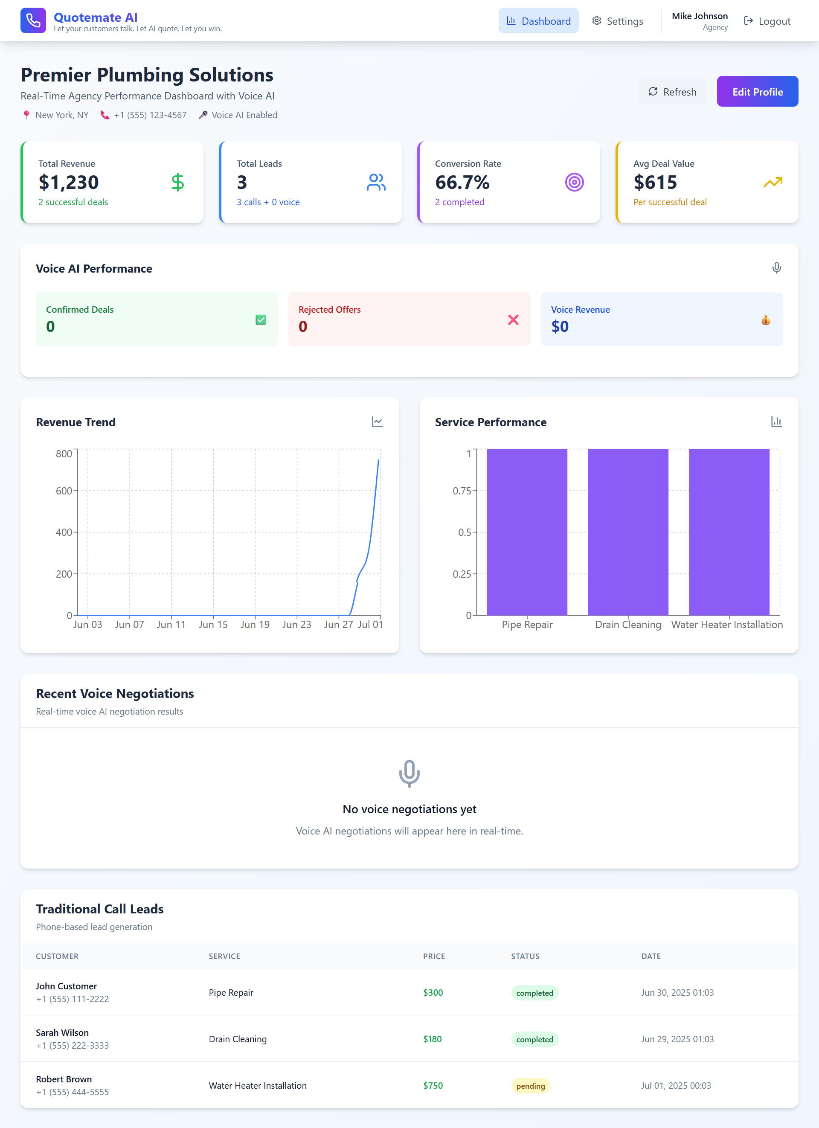This screenshot has height=1128, width=819.
Task: Click the pending status badge for Robert Brown
Action: tap(530, 1085)
